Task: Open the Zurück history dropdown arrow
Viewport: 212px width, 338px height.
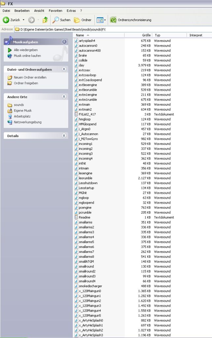Action: click(23, 20)
